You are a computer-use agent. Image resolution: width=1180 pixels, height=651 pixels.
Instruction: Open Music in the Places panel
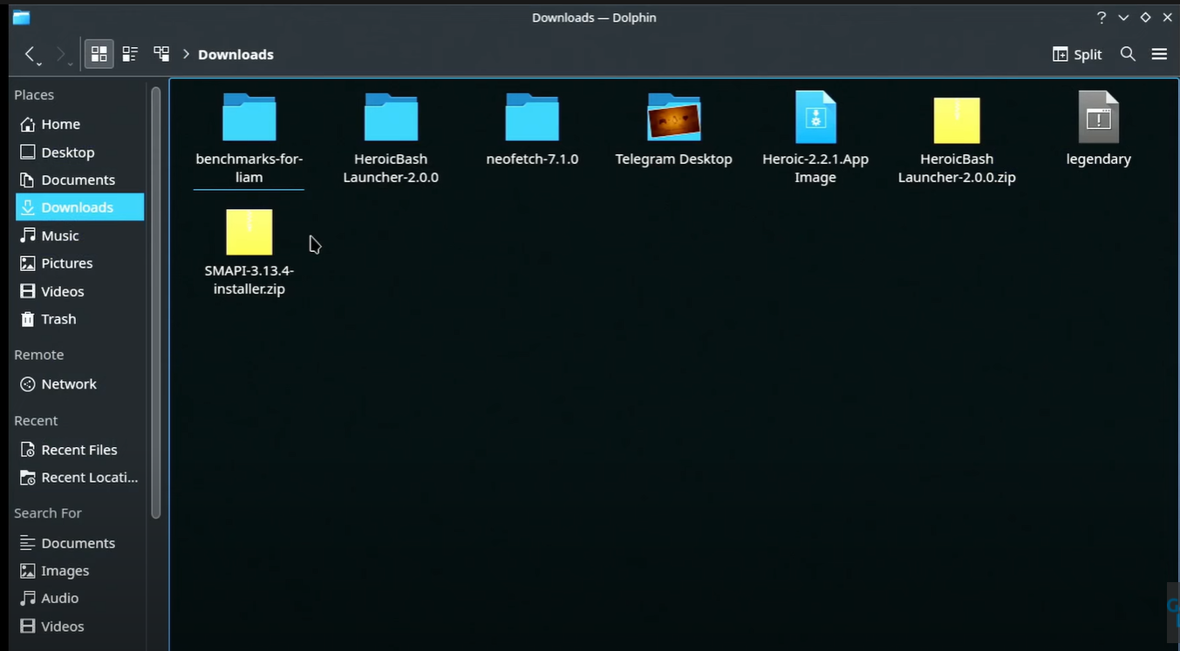(79, 235)
